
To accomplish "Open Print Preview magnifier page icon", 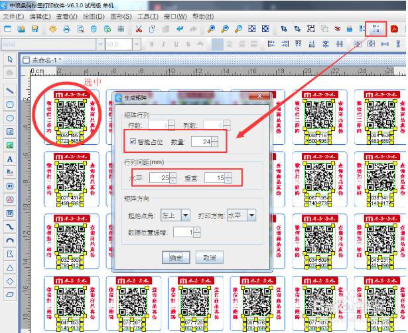I will point(80,29).
